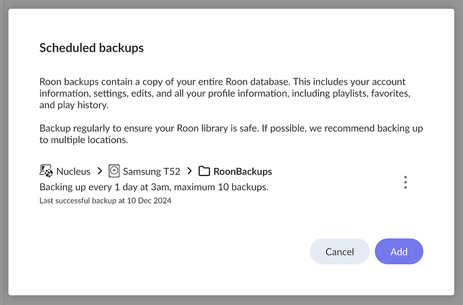The image size is (463, 305).
Task: Click the Nucleus device icon
Action: pos(46,171)
